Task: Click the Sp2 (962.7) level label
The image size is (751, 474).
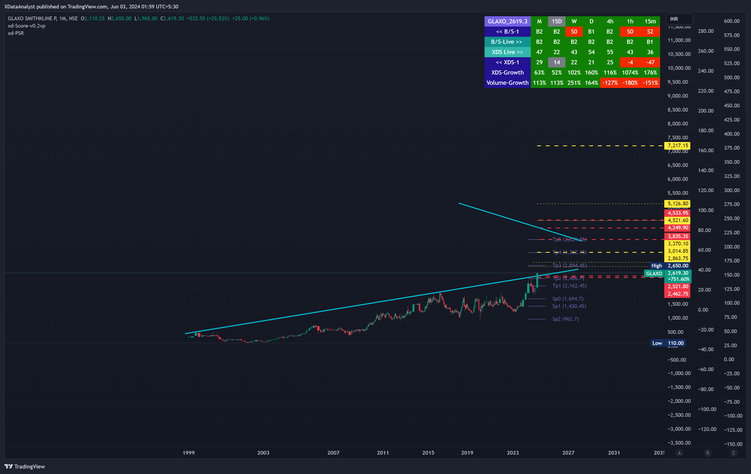Action: click(565, 319)
